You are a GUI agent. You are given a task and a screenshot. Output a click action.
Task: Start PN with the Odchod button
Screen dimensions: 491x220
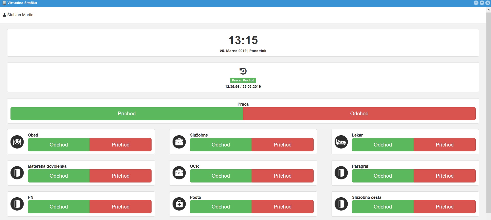[59, 207]
